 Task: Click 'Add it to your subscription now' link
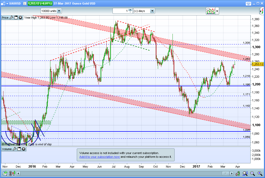click(99, 157)
